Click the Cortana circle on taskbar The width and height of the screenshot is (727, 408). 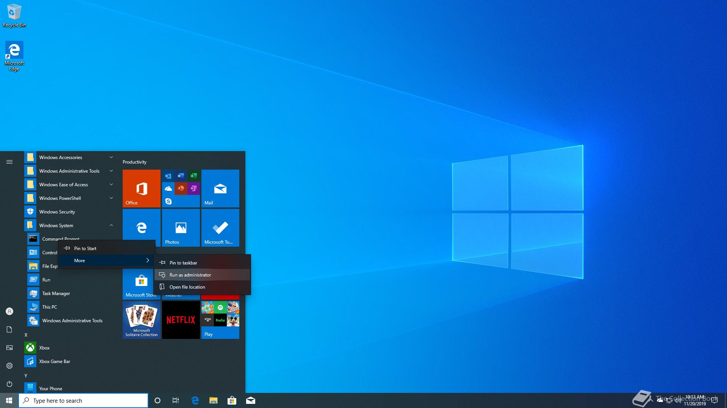click(158, 400)
